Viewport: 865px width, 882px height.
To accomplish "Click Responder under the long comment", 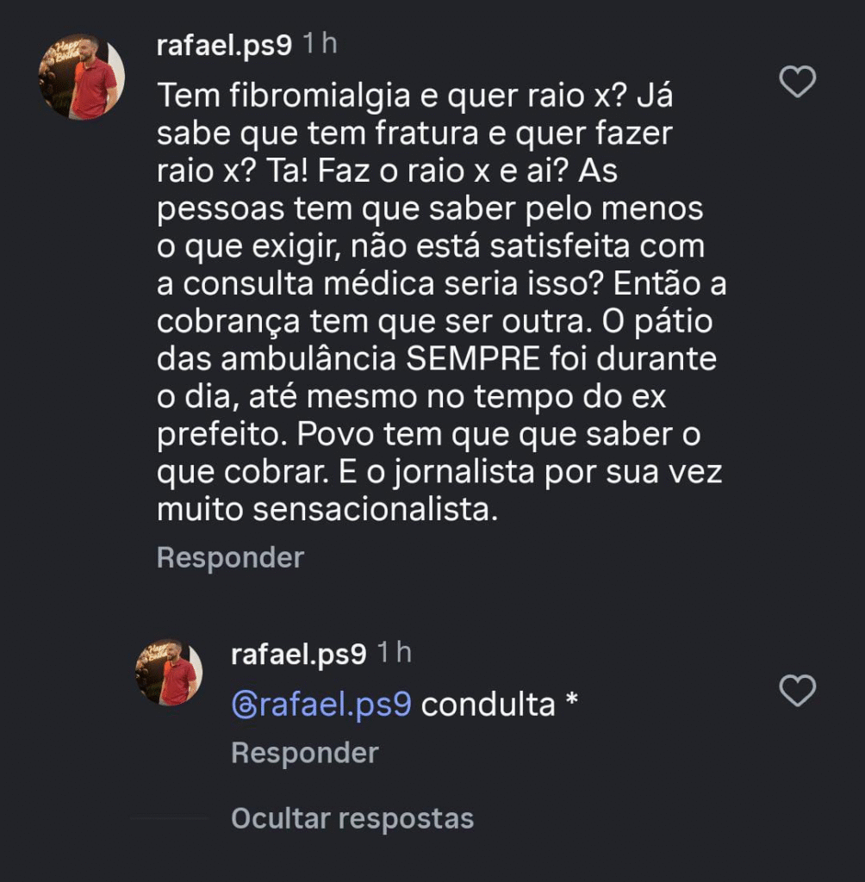I will [230, 558].
